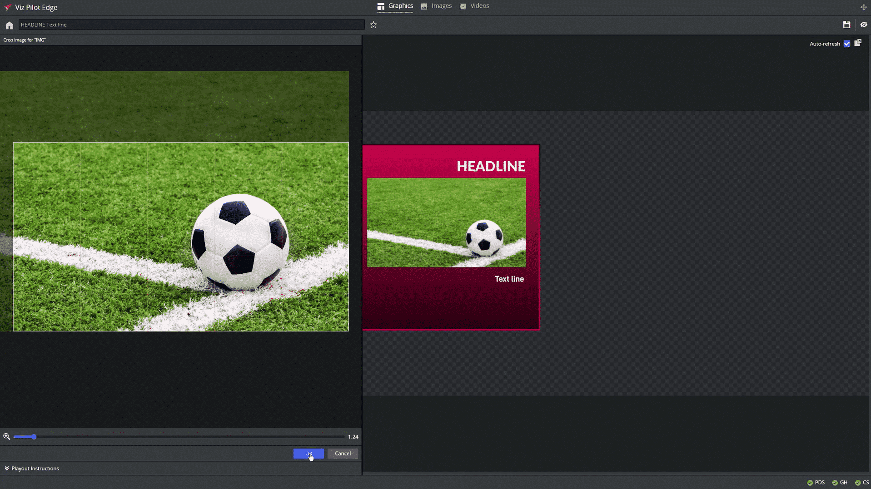Viewport: 871px width, 489px height.
Task: Collapse the crop image panel header
Action: 25,40
